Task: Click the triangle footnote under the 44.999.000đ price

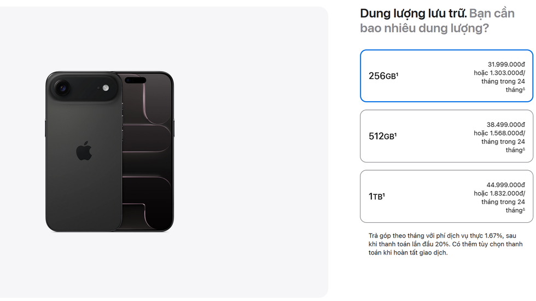Action: pyautogui.click(x=523, y=210)
